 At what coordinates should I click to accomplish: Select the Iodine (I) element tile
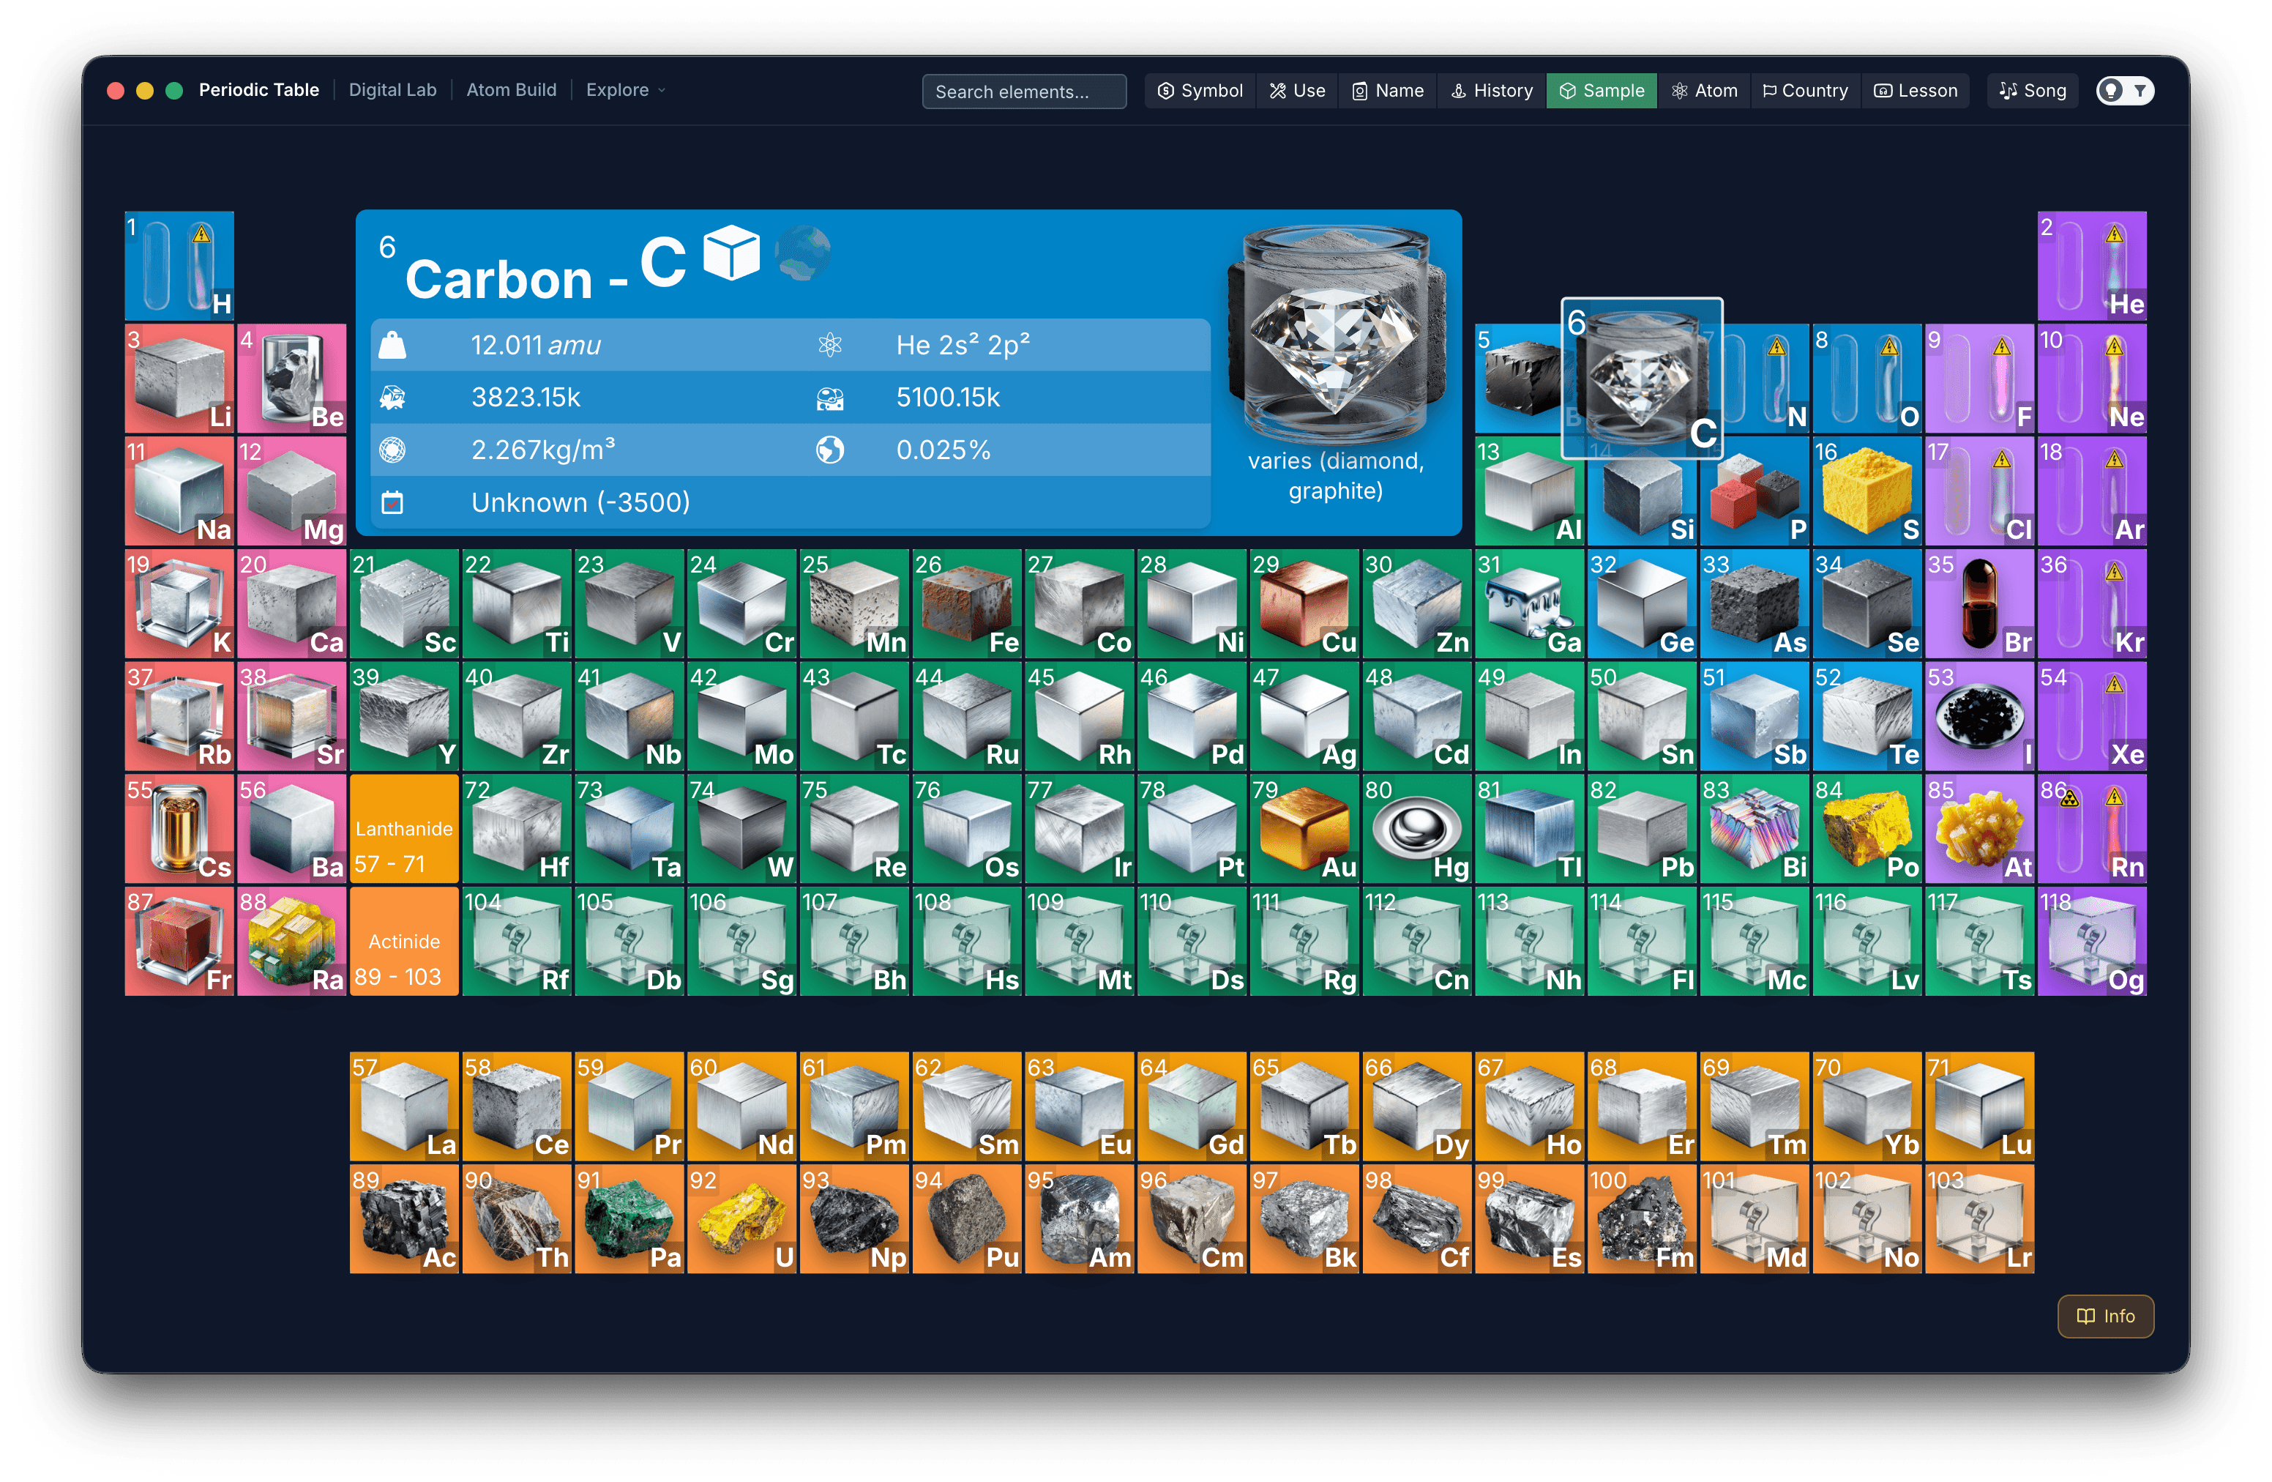pos(1980,716)
